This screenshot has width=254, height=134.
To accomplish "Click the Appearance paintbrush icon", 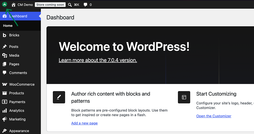I will click(x=5, y=131).
